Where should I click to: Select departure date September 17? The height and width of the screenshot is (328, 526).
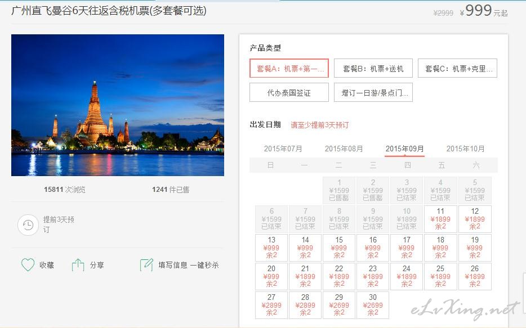407,248
